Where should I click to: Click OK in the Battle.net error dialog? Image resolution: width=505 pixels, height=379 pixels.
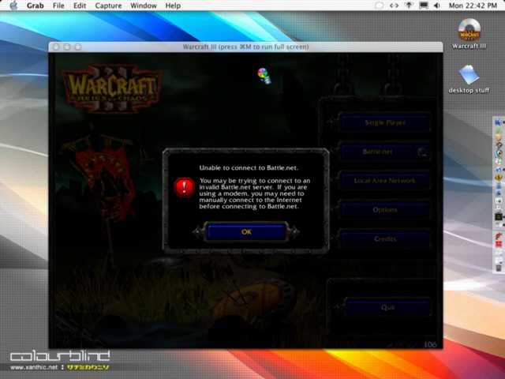246,232
